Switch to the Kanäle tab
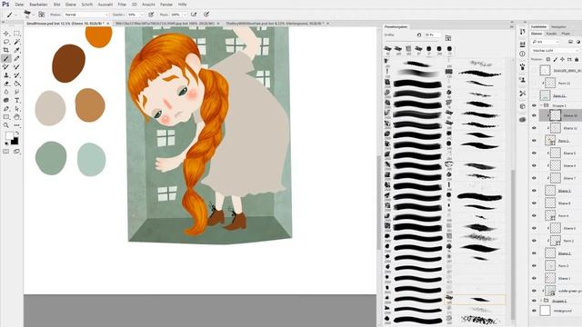 pyautogui.click(x=552, y=34)
